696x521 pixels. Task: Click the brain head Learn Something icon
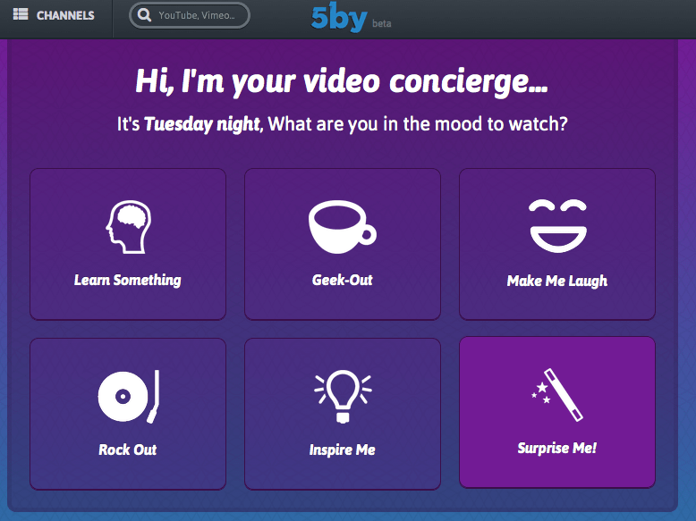click(128, 227)
